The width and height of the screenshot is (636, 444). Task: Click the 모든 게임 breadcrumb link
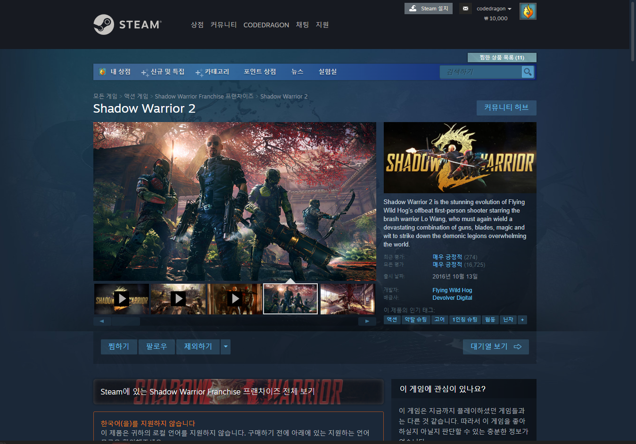pyautogui.click(x=105, y=96)
